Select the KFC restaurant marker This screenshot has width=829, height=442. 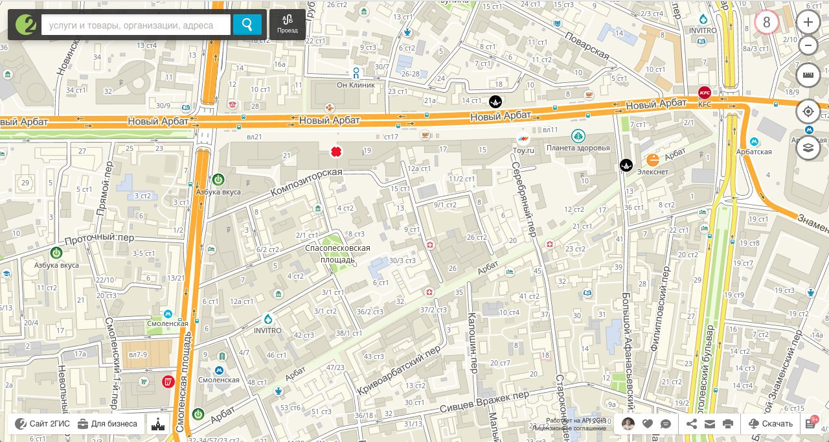coord(705,93)
